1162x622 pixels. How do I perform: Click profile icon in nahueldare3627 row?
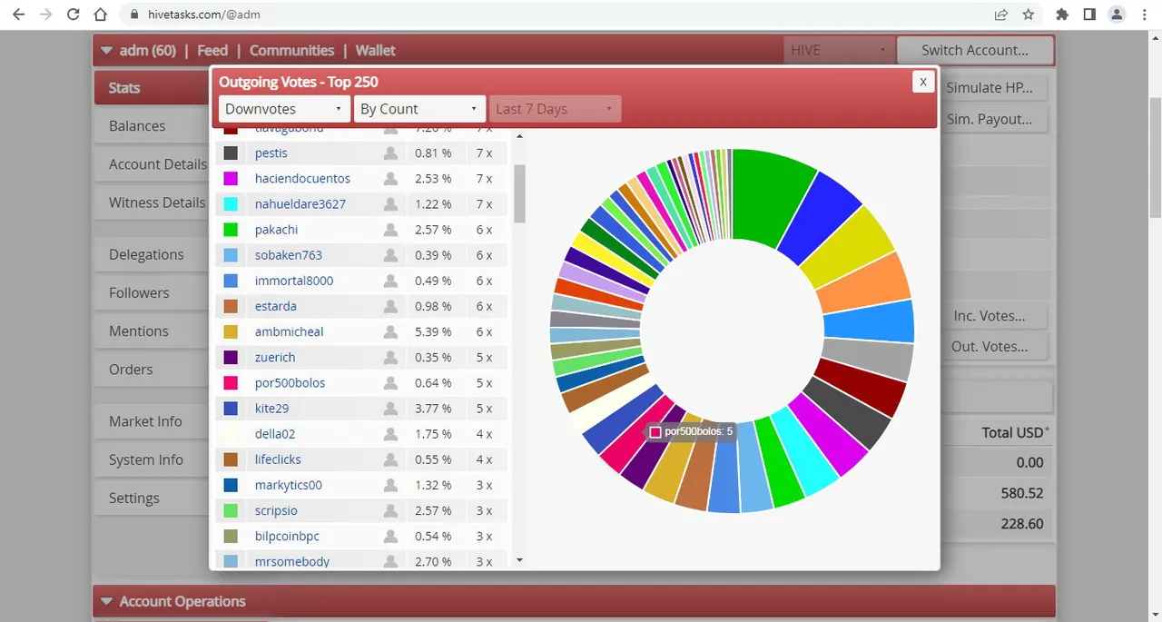[x=390, y=204]
